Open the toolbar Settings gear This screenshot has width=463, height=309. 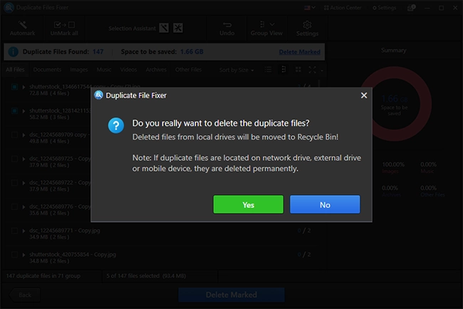[x=307, y=28]
